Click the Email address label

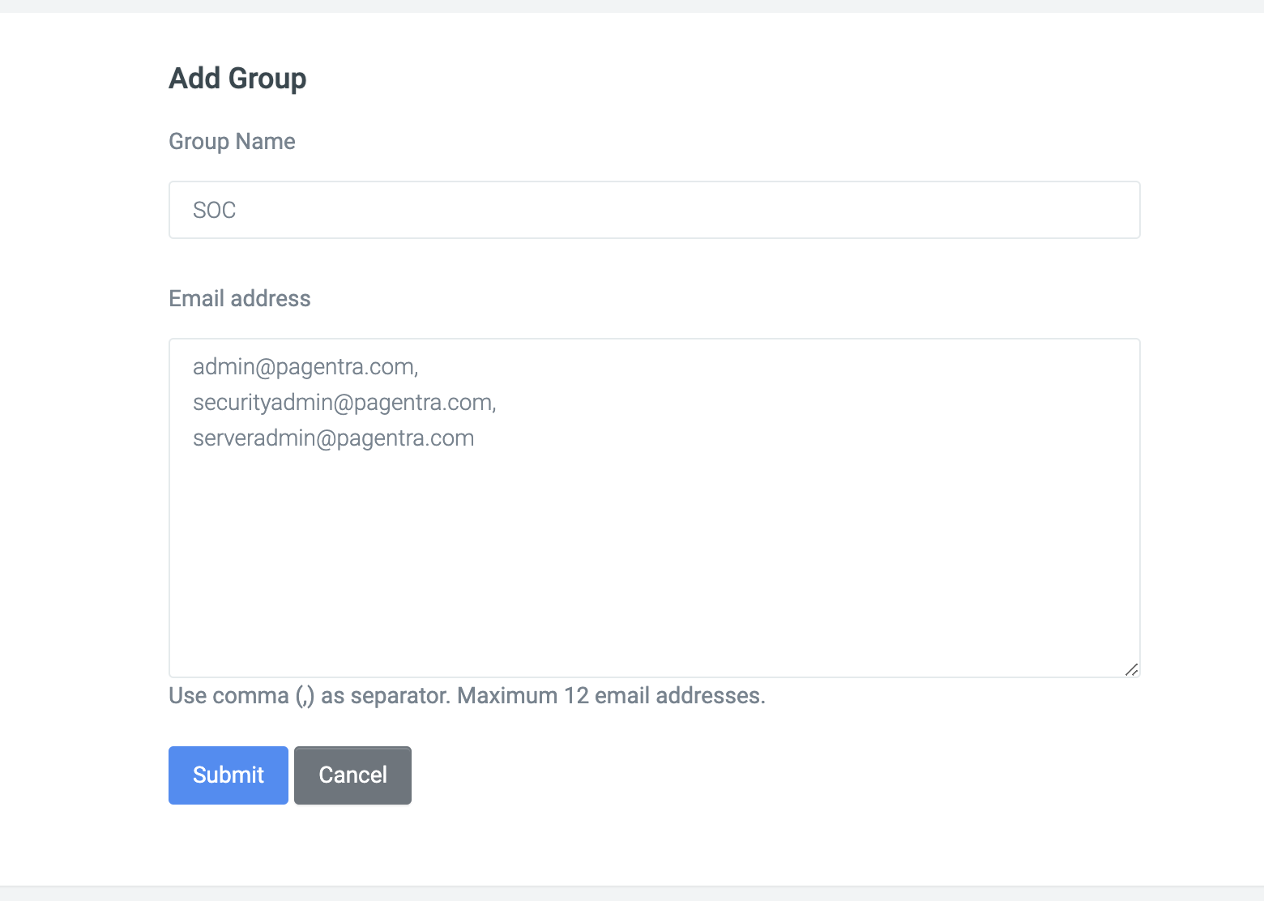[x=240, y=298]
